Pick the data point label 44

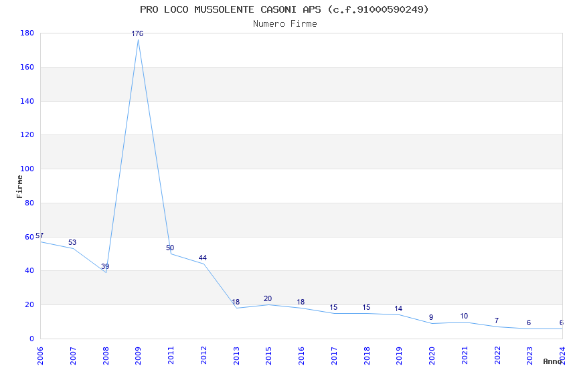click(203, 258)
